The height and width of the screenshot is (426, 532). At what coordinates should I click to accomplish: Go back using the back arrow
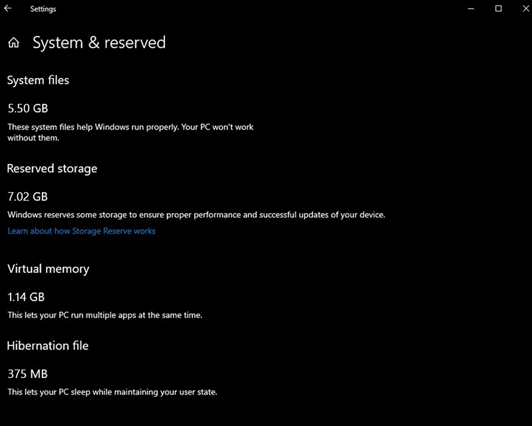tap(7, 9)
